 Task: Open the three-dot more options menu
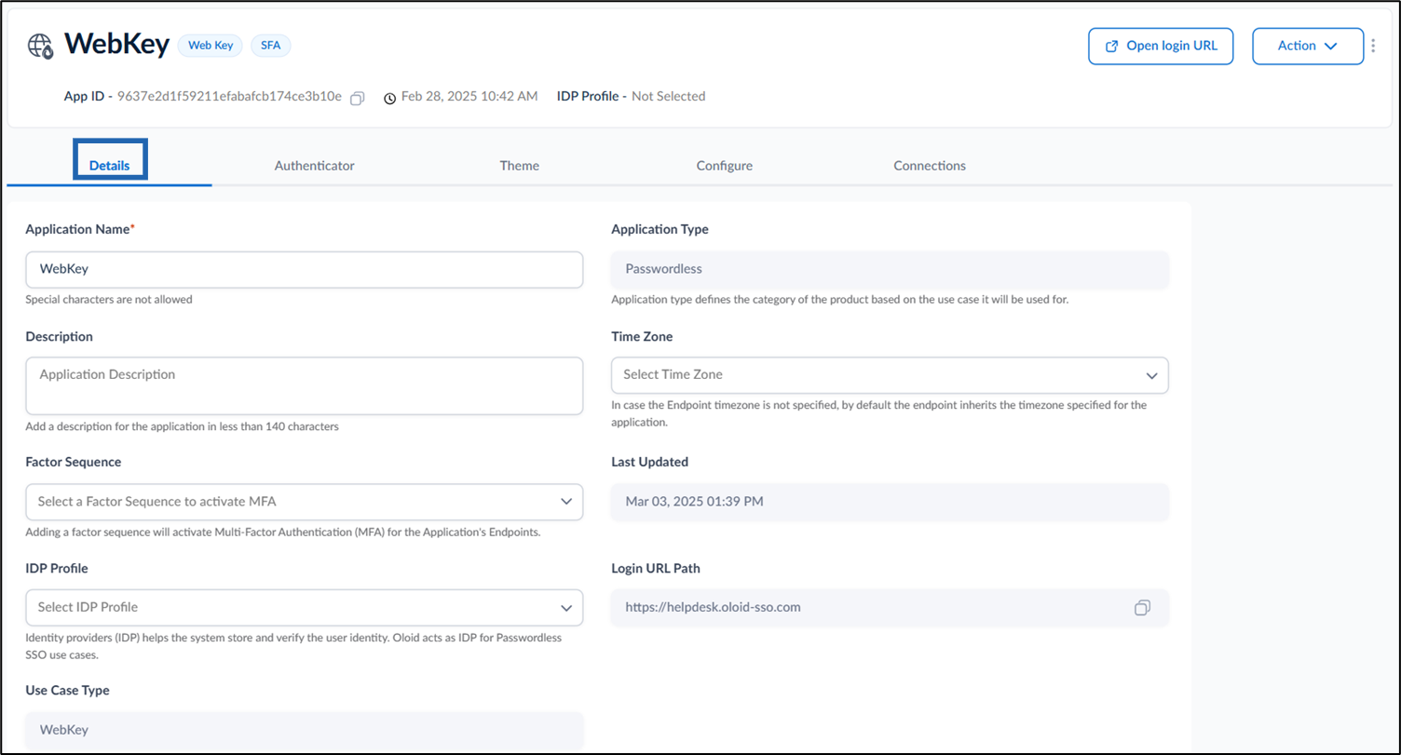tap(1373, 46)
